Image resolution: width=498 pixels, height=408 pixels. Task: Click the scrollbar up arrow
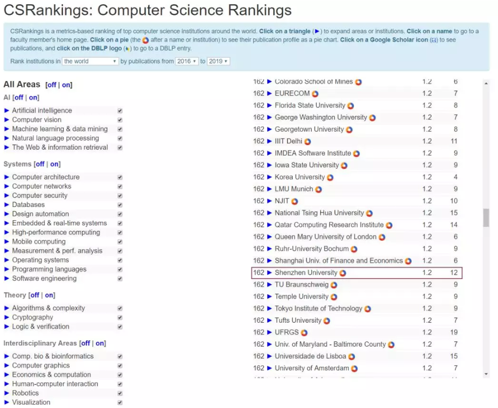click(x=486, y=84)
